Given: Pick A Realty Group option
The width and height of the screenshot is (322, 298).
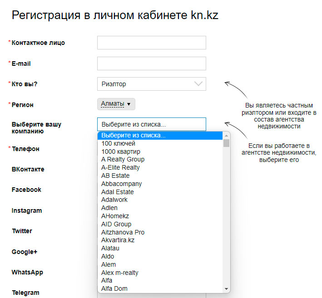Looking at the screenshot, I should coord(123,160).
